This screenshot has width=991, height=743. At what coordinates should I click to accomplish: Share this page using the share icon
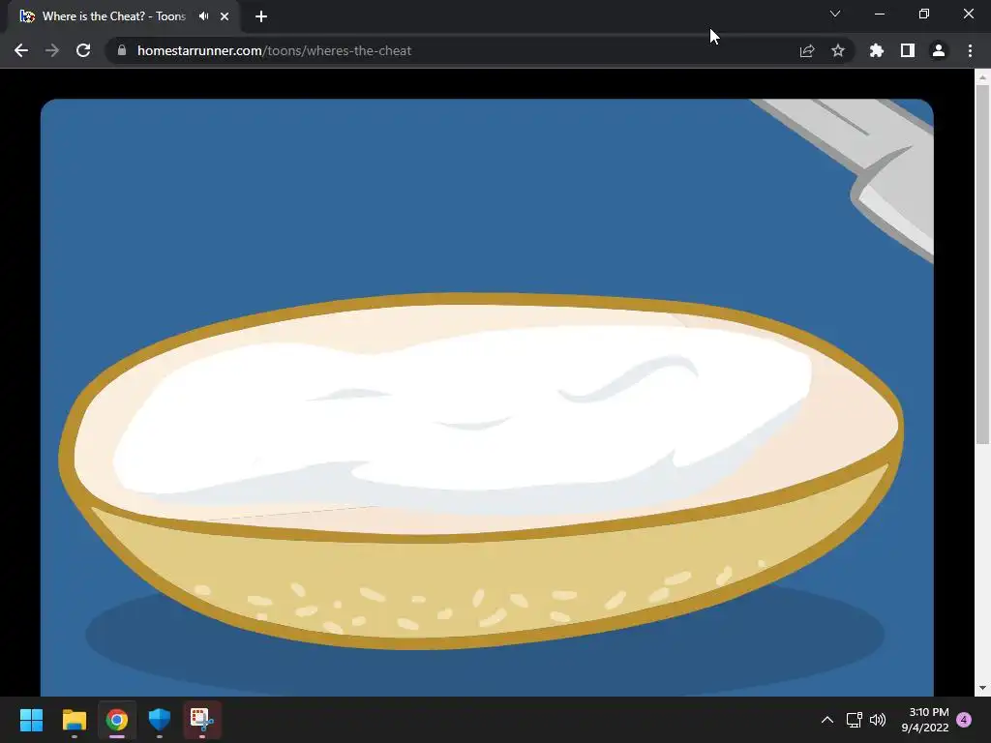807,50
